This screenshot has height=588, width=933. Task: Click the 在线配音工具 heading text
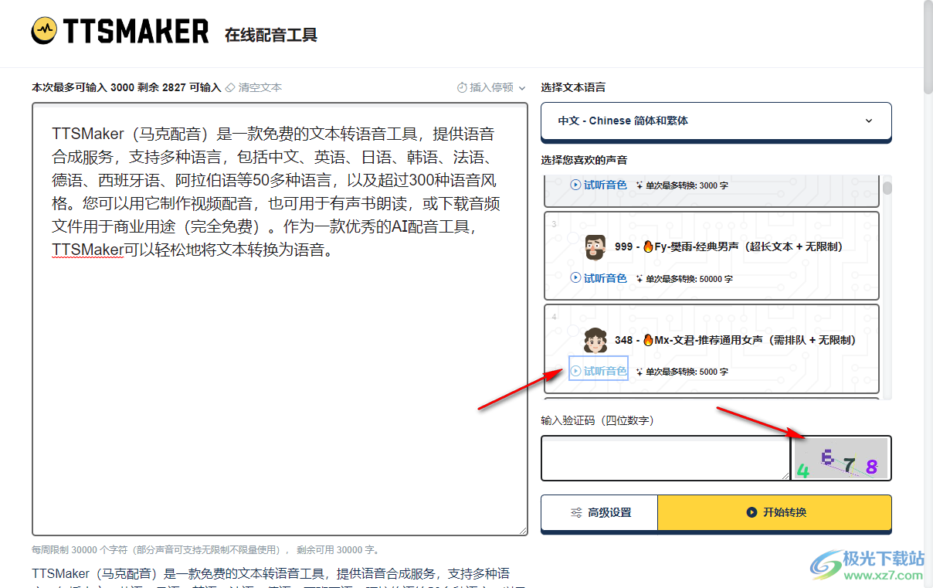(x=271, y=35)
